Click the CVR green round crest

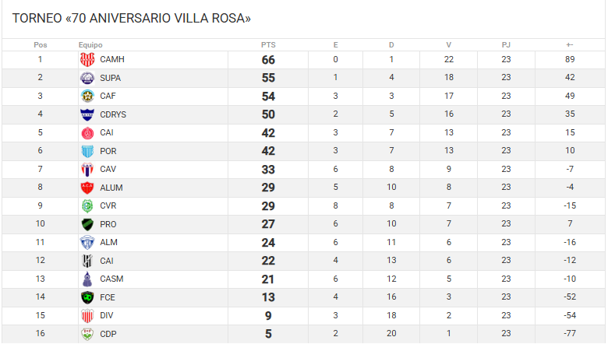pos(87,206)
